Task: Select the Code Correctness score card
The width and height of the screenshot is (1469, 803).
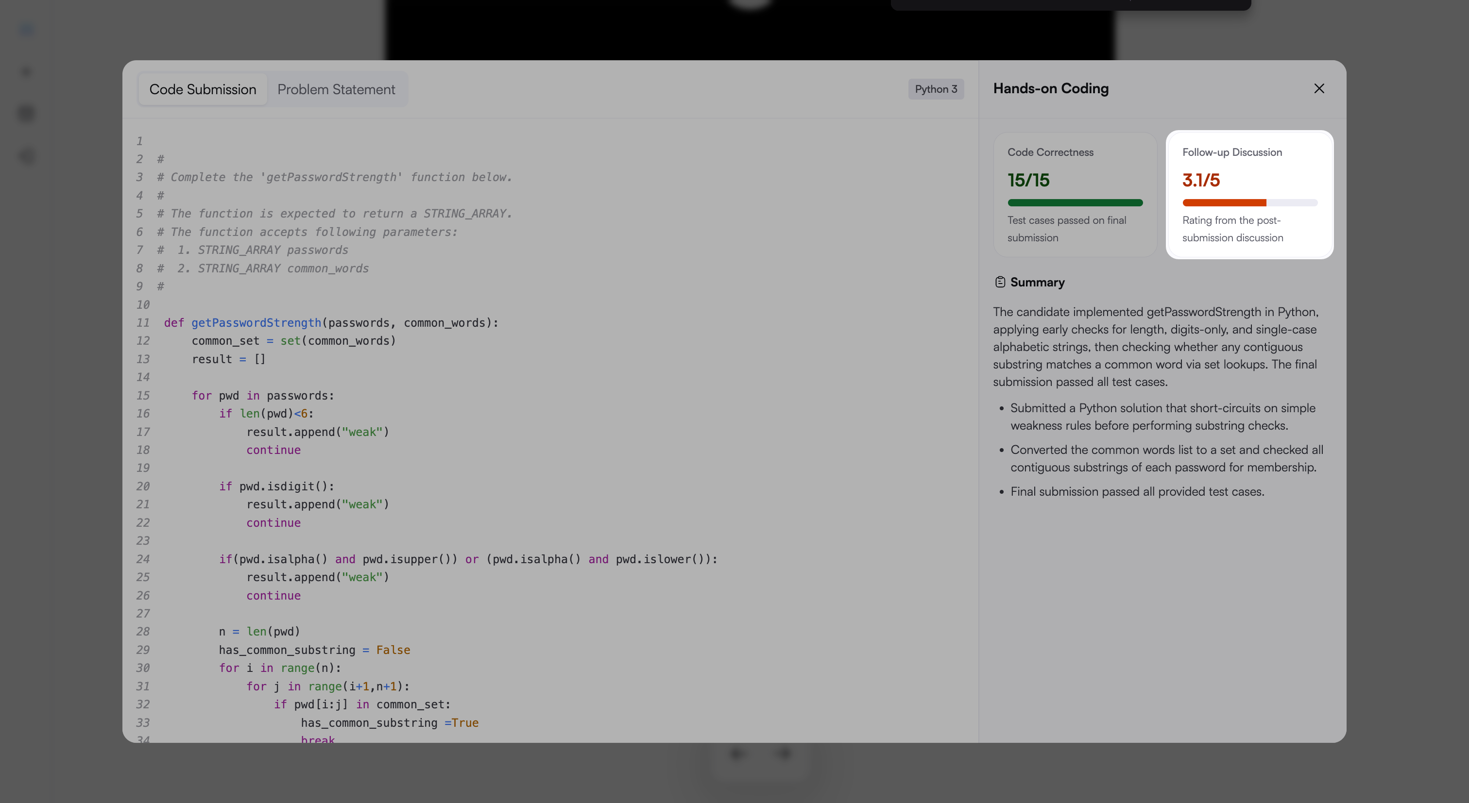Action: click(1075, 194)
